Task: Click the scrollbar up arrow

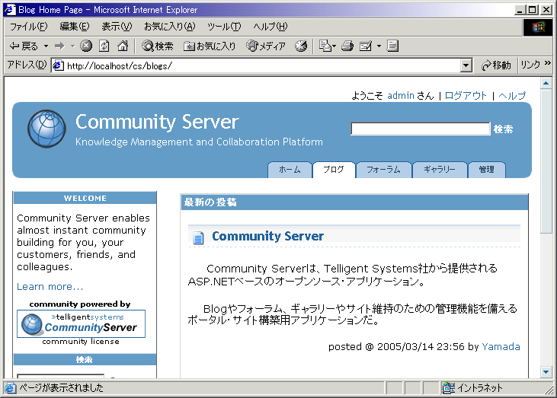Action: pos(546,84)
